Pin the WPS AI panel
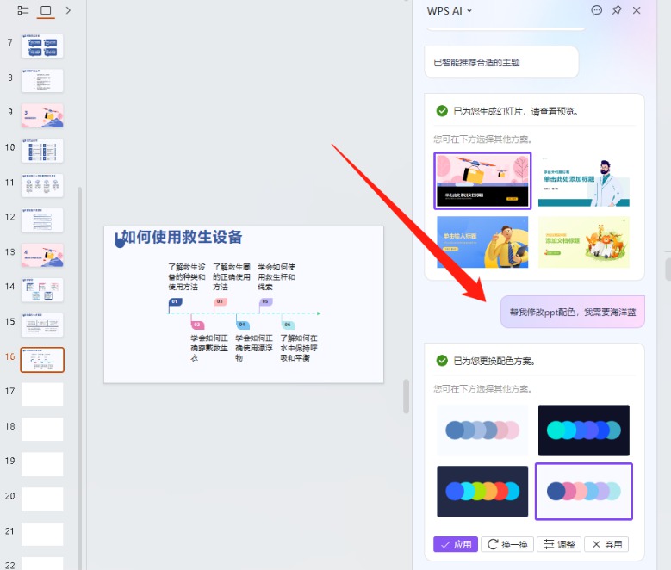 click(x=617, y=10)
